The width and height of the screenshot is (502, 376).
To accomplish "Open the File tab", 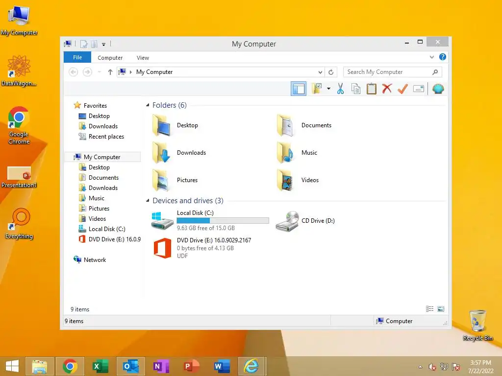I will (x=77, y=57).
